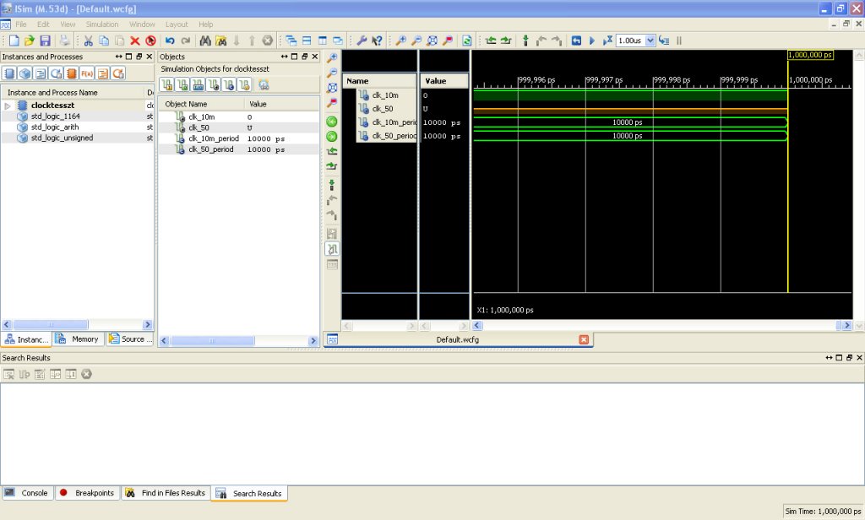
Task: Run simulation for specified time
Action: click(607, 41)
